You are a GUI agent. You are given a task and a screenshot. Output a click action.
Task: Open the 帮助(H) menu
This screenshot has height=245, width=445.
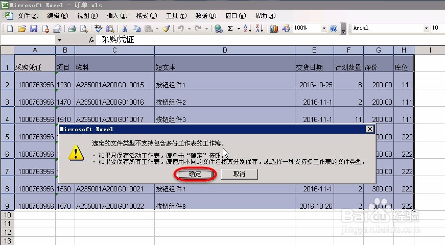(x=265, y=16)
